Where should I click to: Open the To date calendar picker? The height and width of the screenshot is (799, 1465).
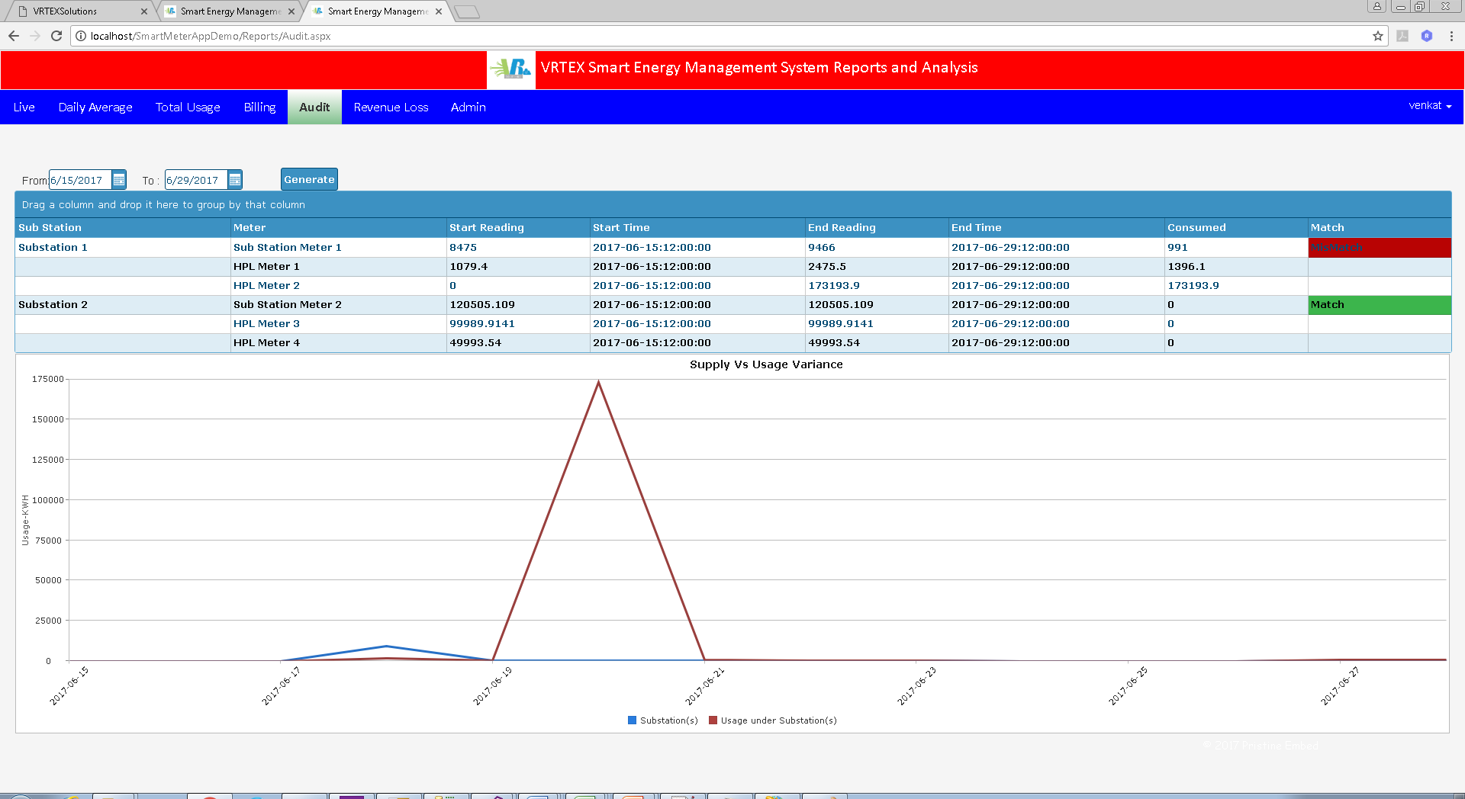235,180
